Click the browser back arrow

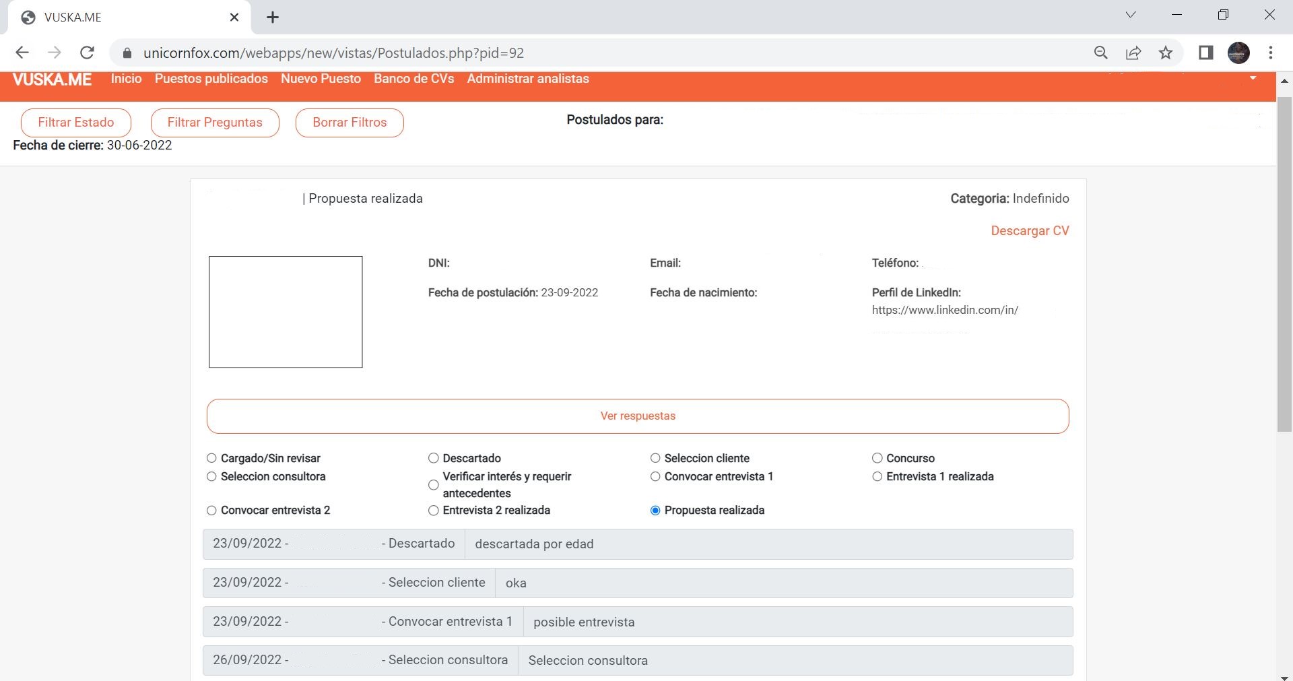[x=22, y=53]
